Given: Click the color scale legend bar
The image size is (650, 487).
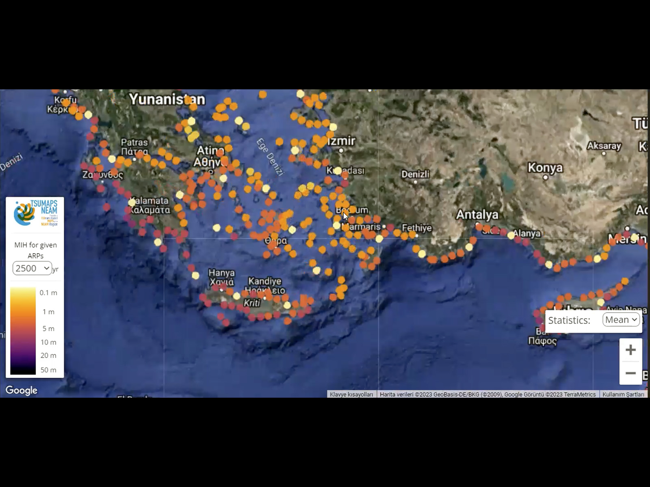Looking at the screenshot, I should (x=23, y=331).
